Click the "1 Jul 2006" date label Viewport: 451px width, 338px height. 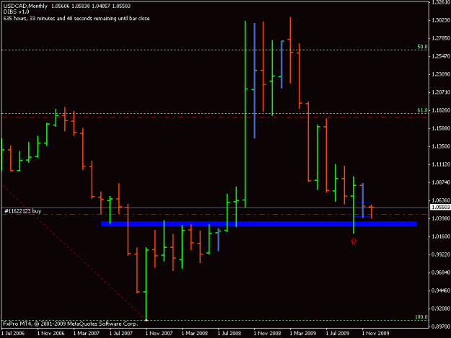tap(13, 333)
